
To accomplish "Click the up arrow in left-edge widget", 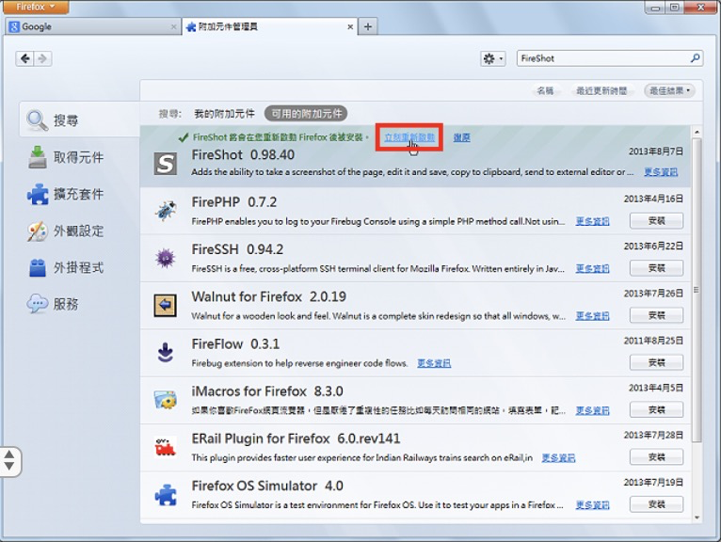I will (x=9, y=454).
